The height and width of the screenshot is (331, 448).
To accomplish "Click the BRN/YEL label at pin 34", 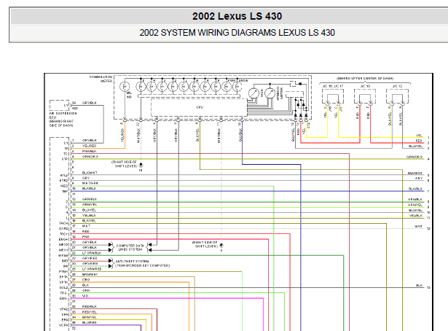I will click(90, 317).
